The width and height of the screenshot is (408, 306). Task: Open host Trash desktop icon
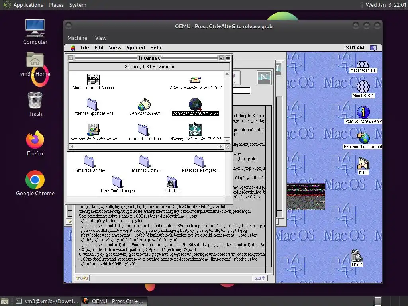(35, 100)
